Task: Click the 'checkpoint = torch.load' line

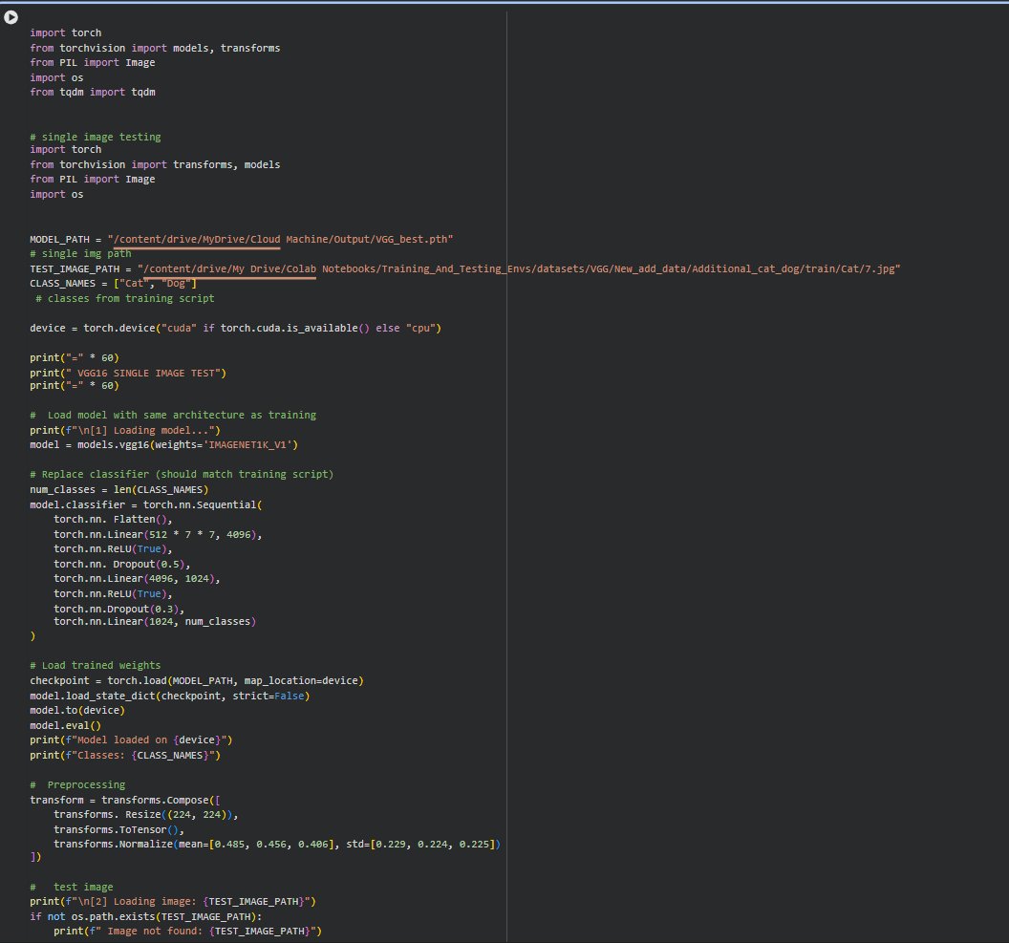Action: click(x=197, y=680)
